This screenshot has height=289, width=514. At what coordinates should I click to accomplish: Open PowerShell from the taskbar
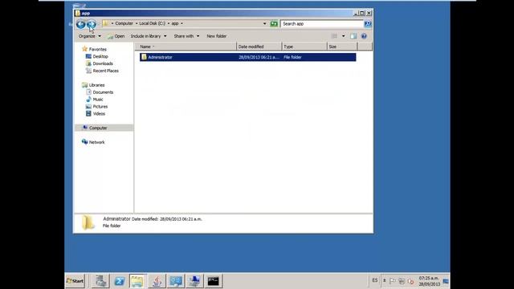(120, 281)
